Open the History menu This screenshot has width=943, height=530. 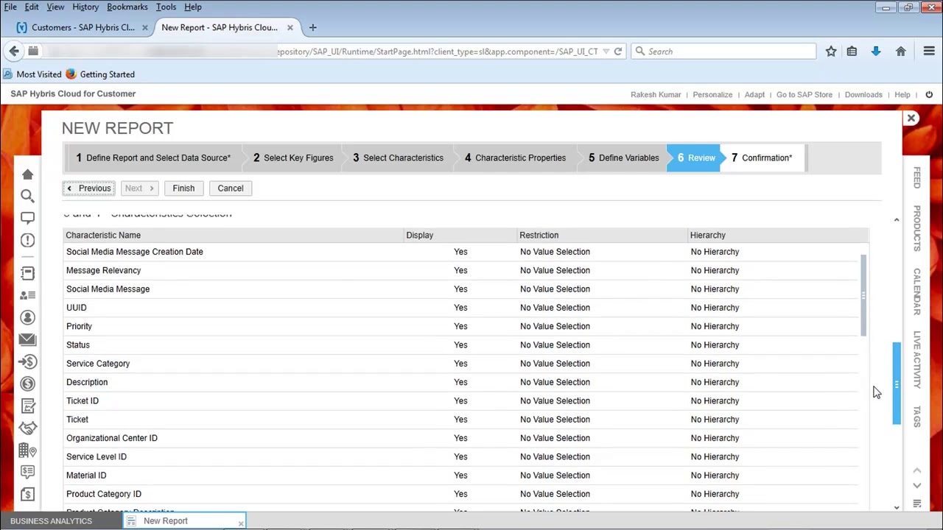pos(85,7)
